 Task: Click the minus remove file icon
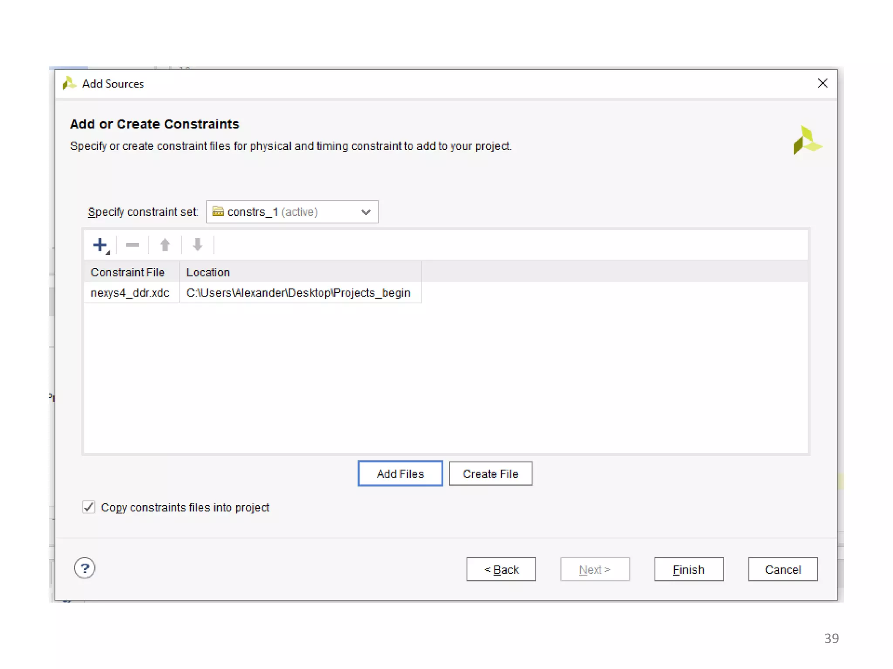(x=132, y=245)
